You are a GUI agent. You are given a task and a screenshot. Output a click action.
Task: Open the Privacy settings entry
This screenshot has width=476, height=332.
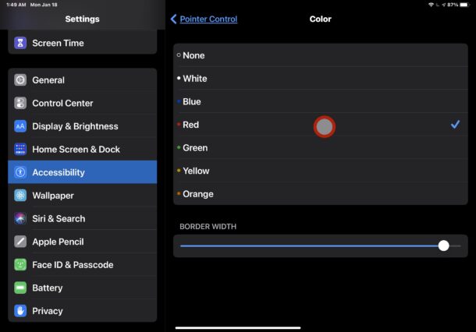83,311
